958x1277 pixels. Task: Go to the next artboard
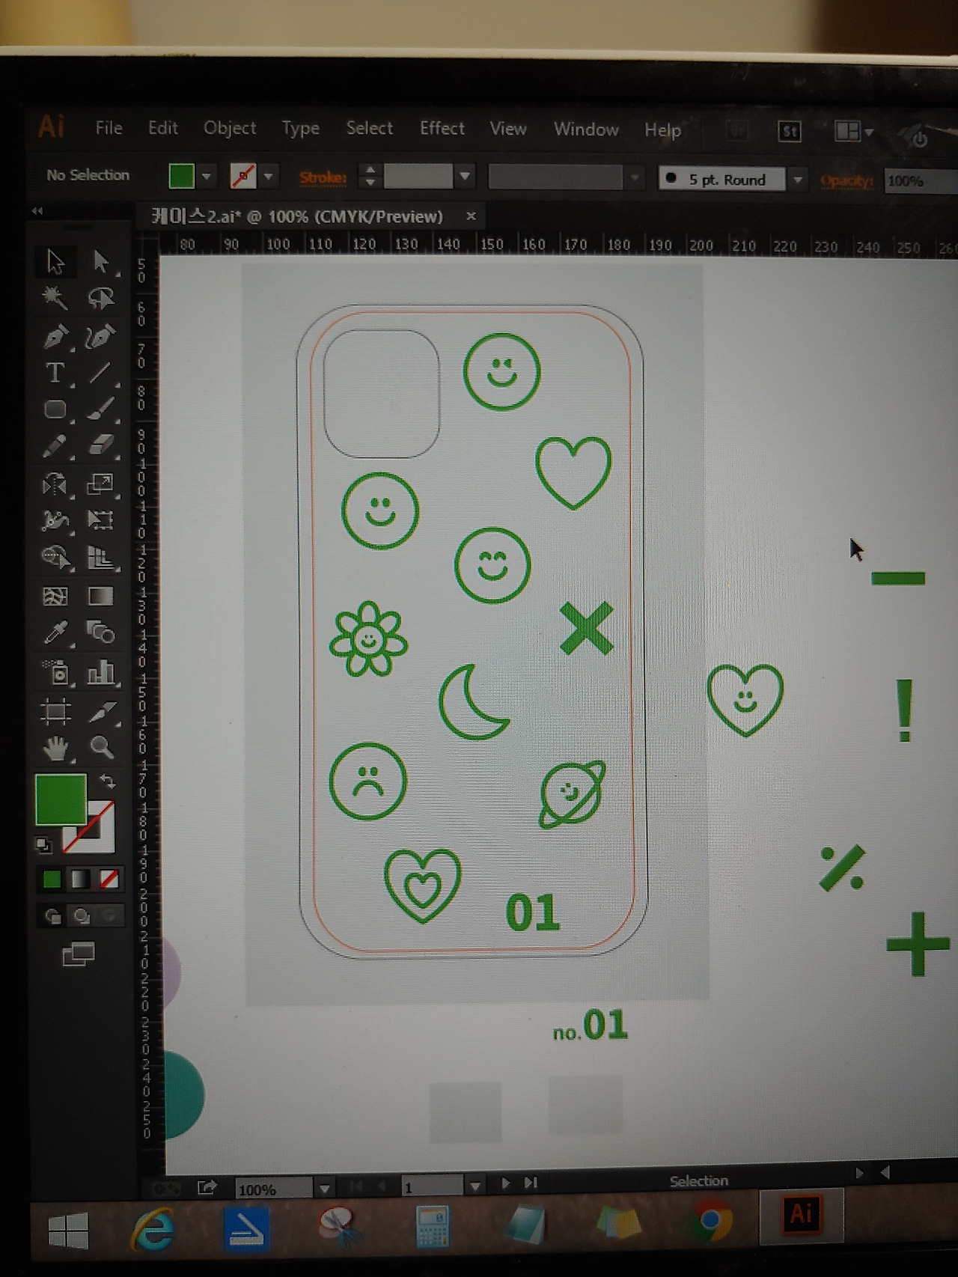[505, 1183]
